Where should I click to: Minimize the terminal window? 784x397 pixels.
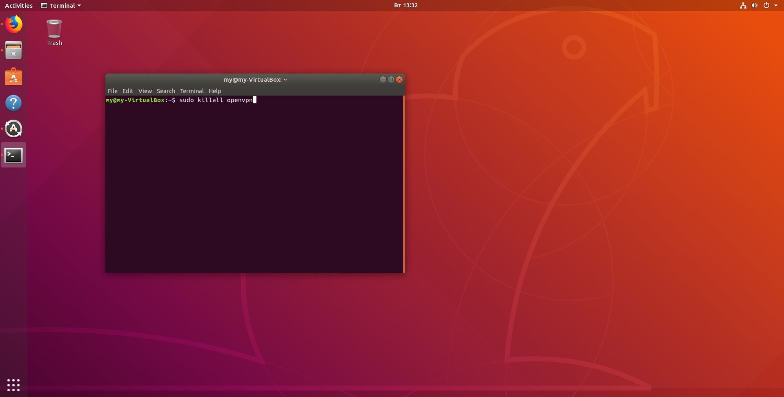click(x=383, y=80)
